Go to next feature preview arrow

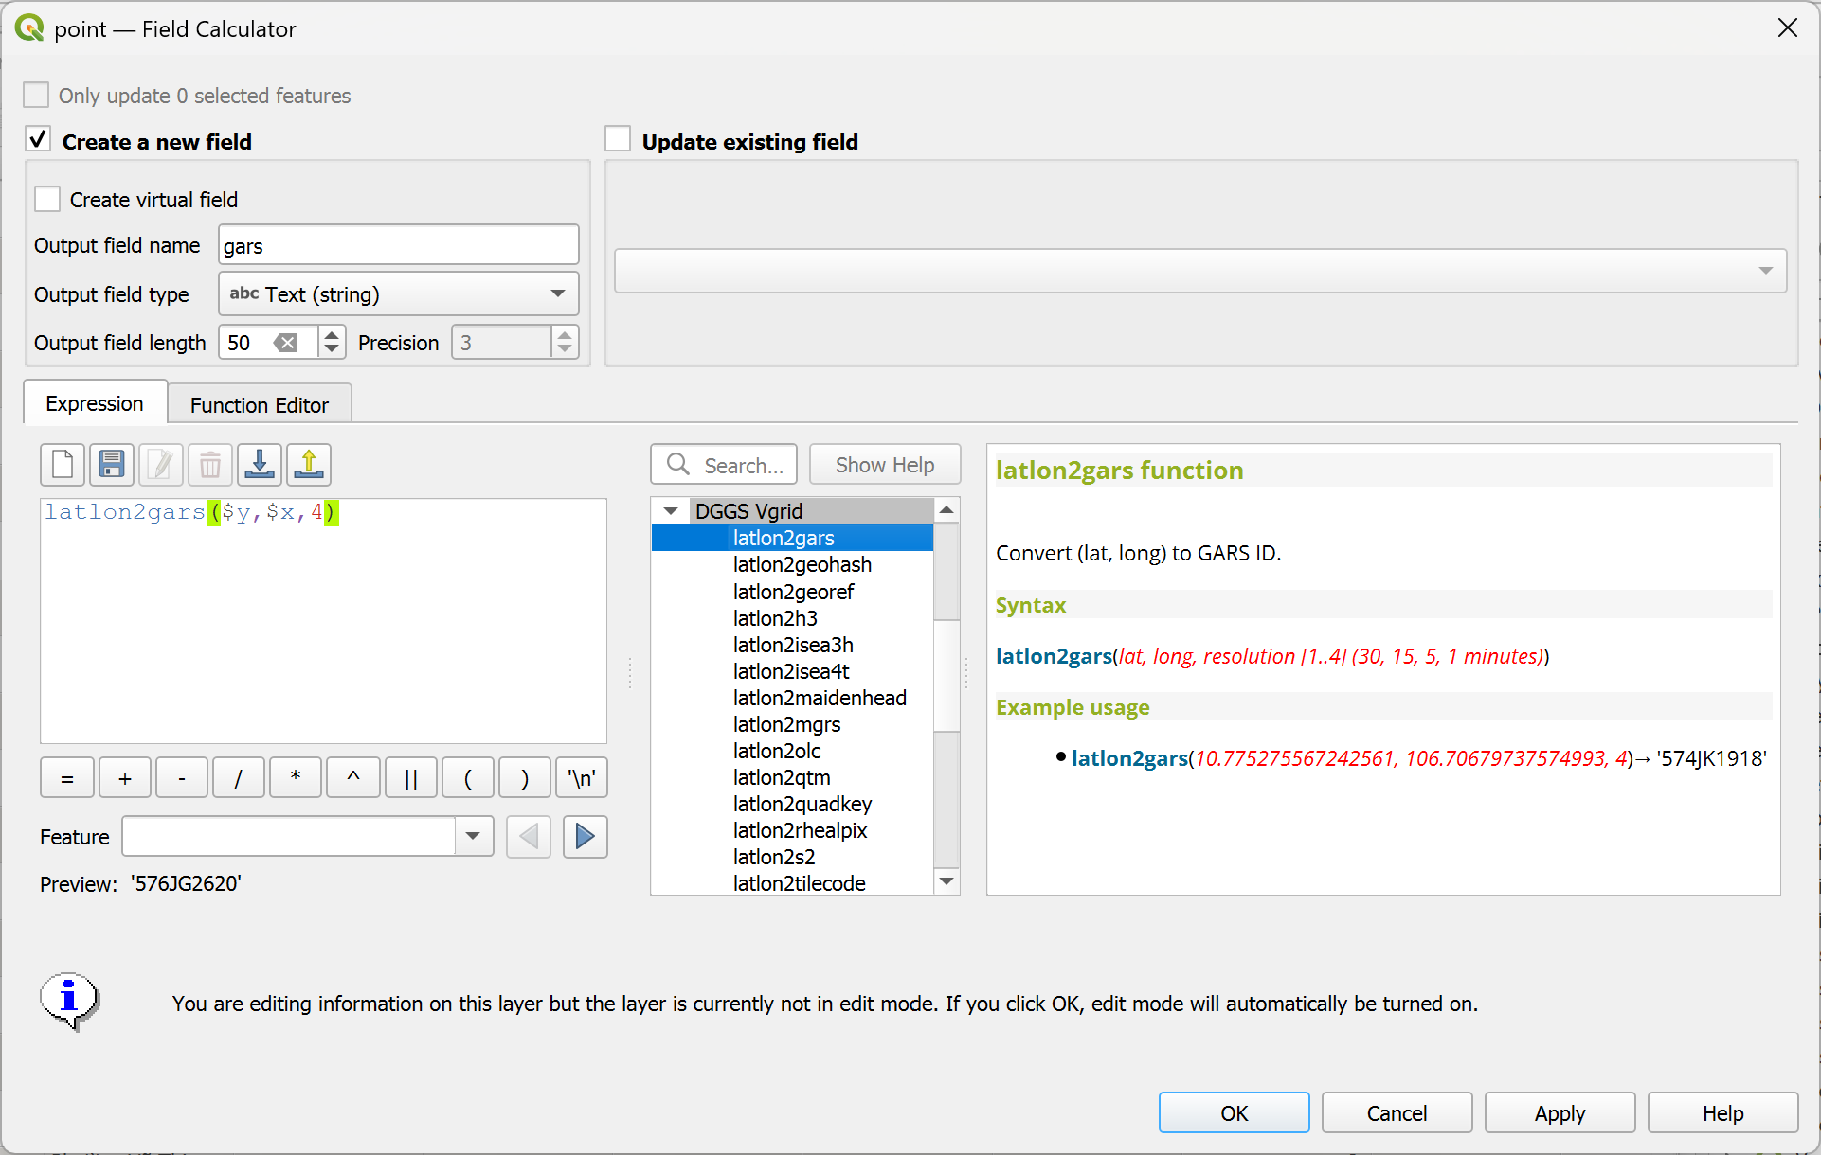[585, 837]
